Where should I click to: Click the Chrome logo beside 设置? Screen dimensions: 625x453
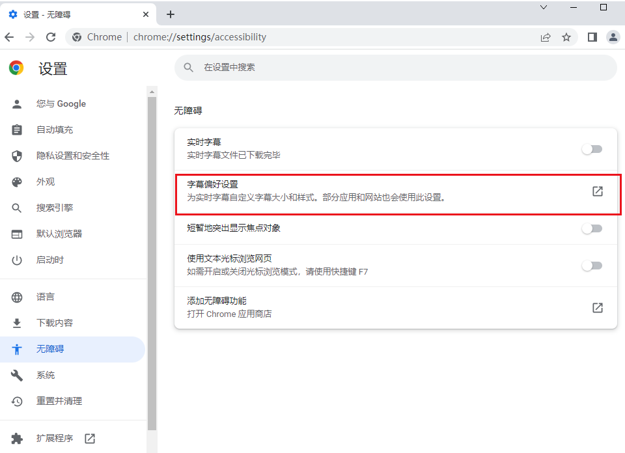16,68
